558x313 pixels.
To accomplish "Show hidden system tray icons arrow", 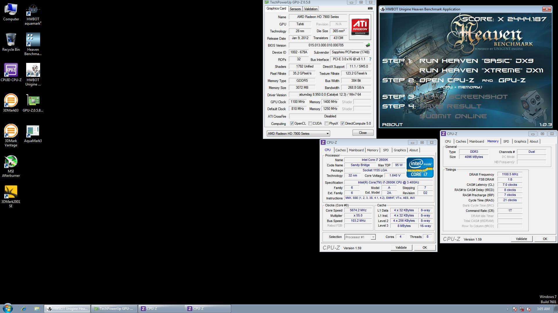I will (x=507, y=309).
